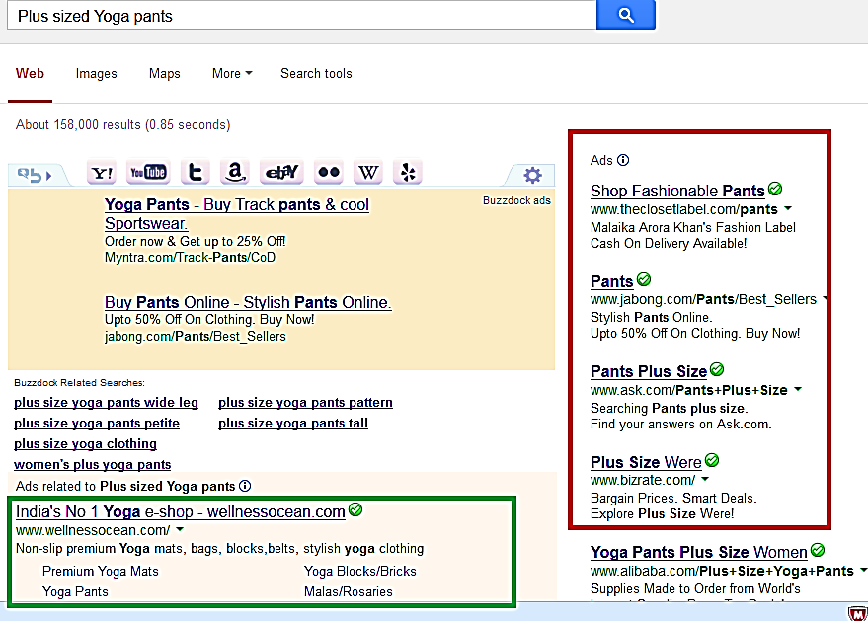This screenshot has width=868, height=621.
Task: Expand dropdown arrow next to bizrate.com URL
Action: pos(705,479)
